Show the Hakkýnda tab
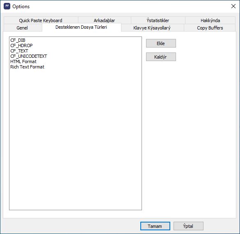 [x=210, y=20]
